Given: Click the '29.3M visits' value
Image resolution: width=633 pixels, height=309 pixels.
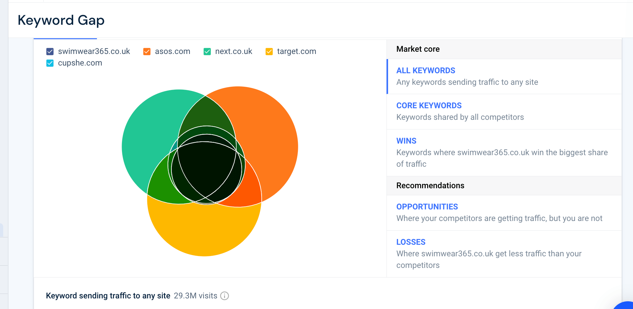Looking at the screenshot, I should (x=195, y=296).
